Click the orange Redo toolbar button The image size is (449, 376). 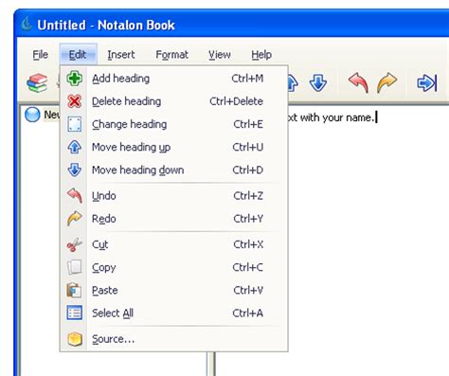[386, 82]
